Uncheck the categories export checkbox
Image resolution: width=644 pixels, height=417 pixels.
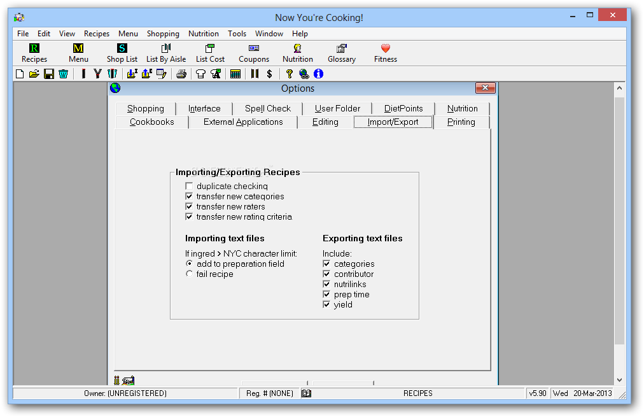click(x=326, y=264)
